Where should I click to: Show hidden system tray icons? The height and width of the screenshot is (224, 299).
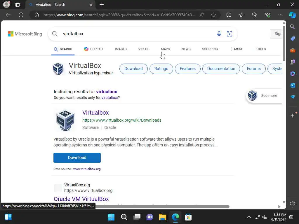pyautogui.click(x=249, y=217)
